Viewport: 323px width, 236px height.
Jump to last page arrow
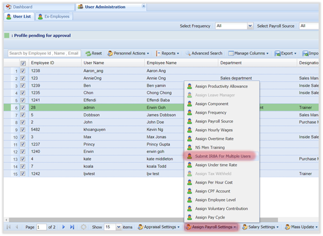click(x=72, y=227)
